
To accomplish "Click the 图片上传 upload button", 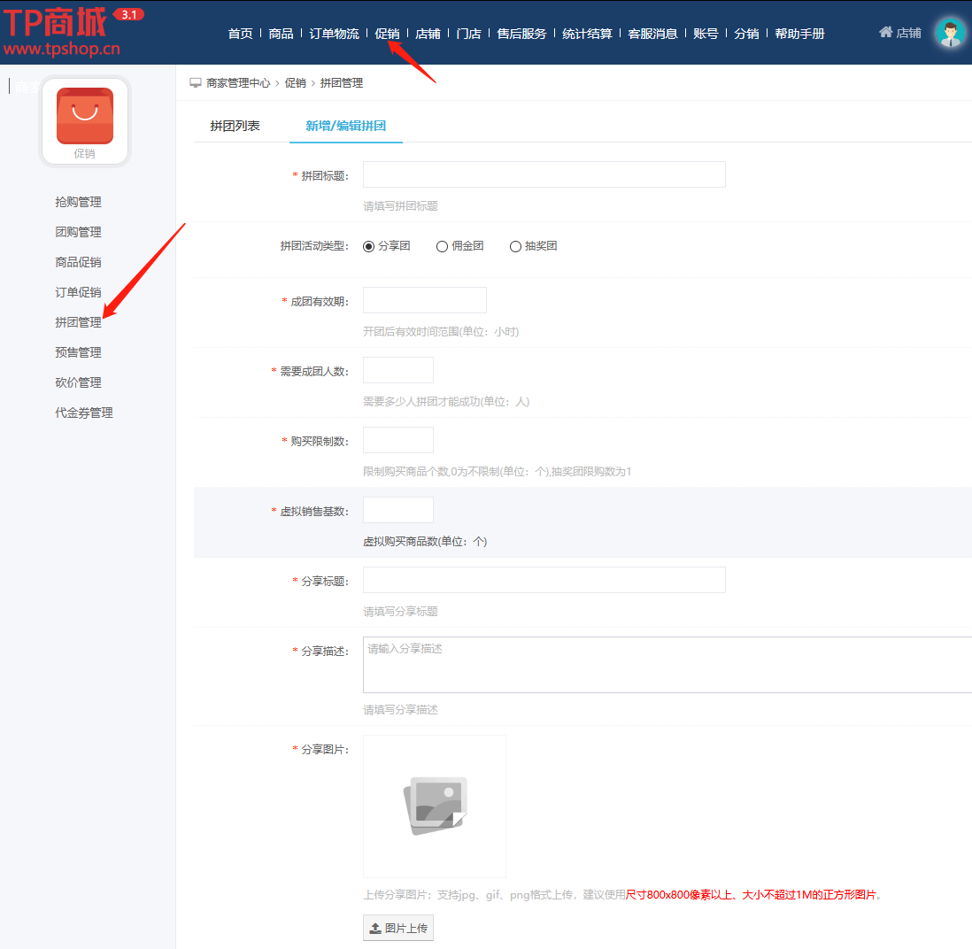I will 398,928.
